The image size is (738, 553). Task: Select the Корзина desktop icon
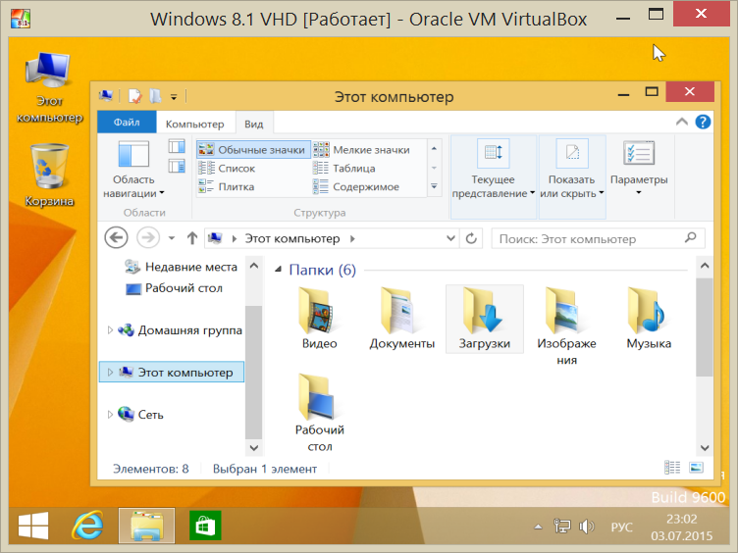pyautogui.click(x=49, y=175)
